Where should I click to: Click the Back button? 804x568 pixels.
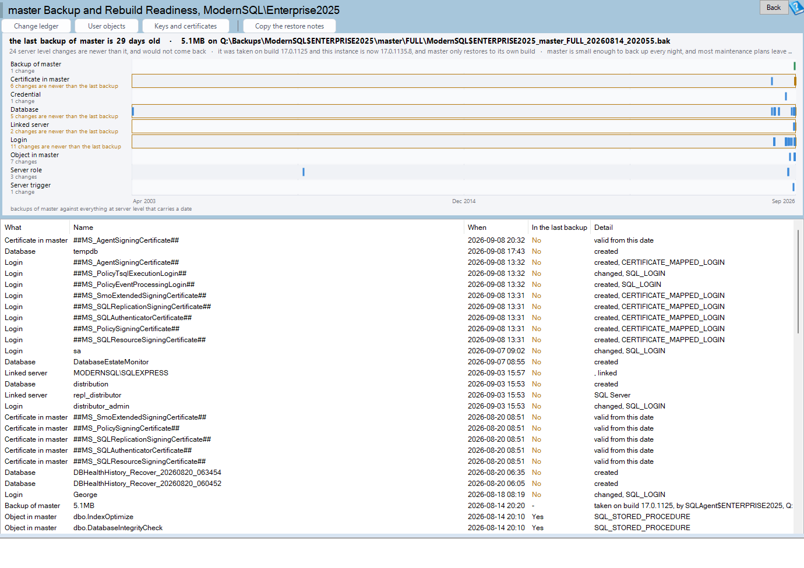point(774,8)
